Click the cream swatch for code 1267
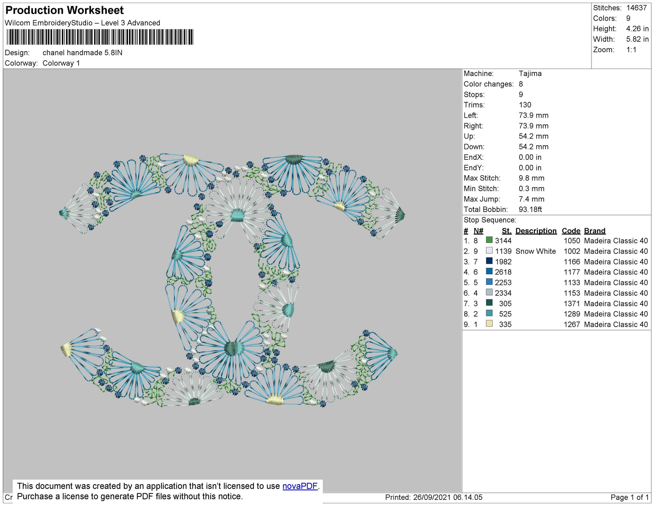The height and width of the screenshot is (506, 654). click(x=489, y=324)
